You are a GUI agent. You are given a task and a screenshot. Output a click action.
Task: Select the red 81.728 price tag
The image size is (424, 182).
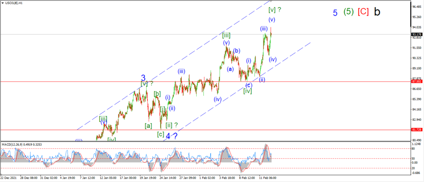point(417,129)
